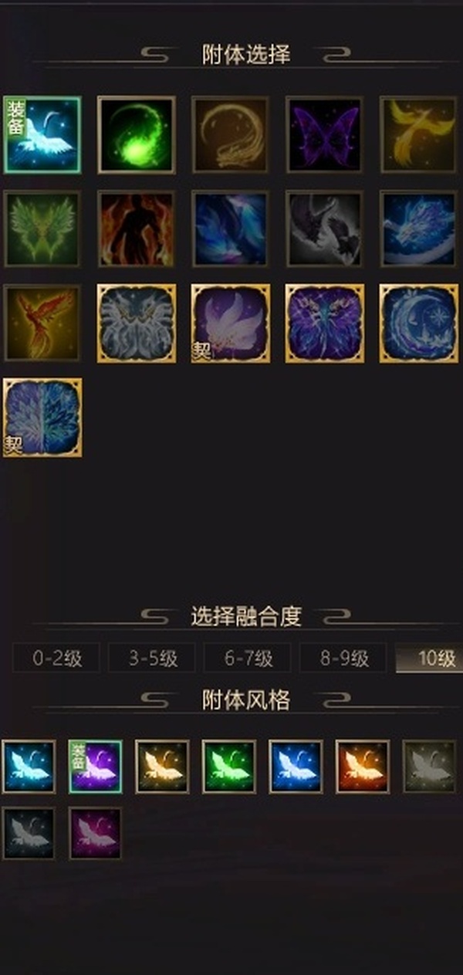Select the peacock feather attachment marked 契

tap(42, 417)
